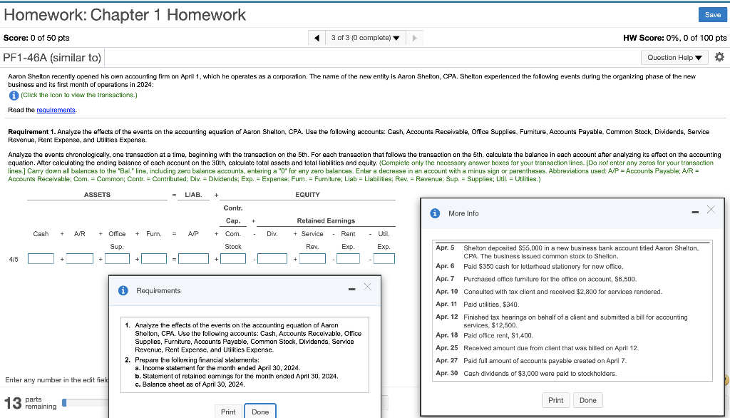The width and height of the screenshot is (730, 418).
Task: Open the Question Help dropdown
Action: tap(674, 57)
